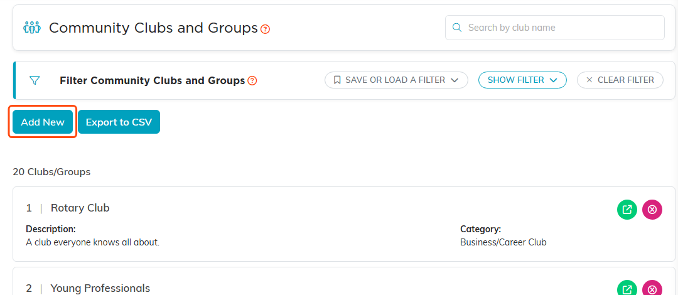Click Filter Community Clubs and Groups heading text
The height and width of the screenshot is (295, 678).
[x=153, y=80]
